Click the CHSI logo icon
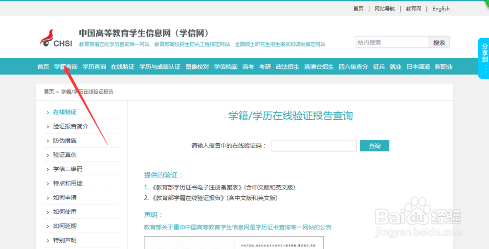 pyautogui.click(x=56, y=38)
